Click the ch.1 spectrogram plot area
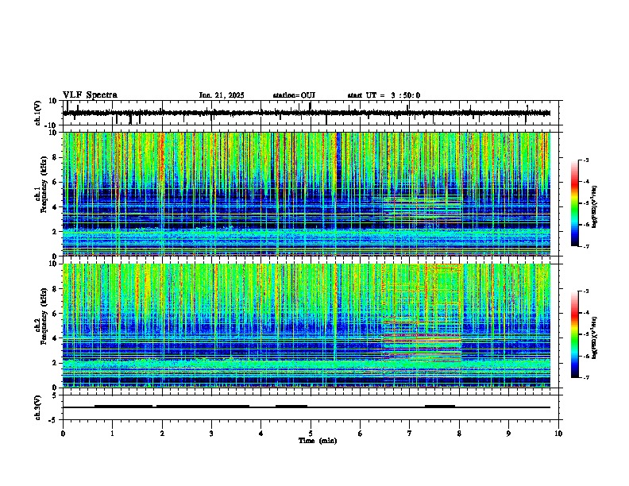The image size is (629, 486). point(307,194)
